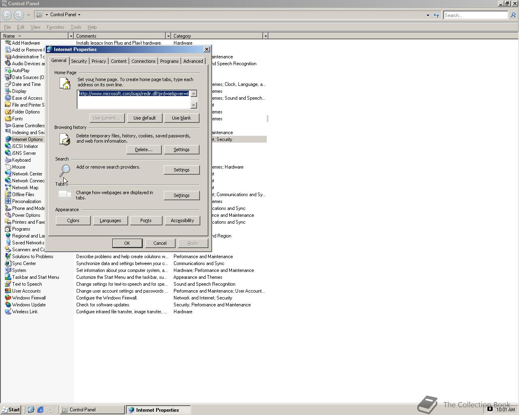Click the Back navigation arrow
This screenshot has height=415, width=519.
pyautogui.click(x=6, y=15)
